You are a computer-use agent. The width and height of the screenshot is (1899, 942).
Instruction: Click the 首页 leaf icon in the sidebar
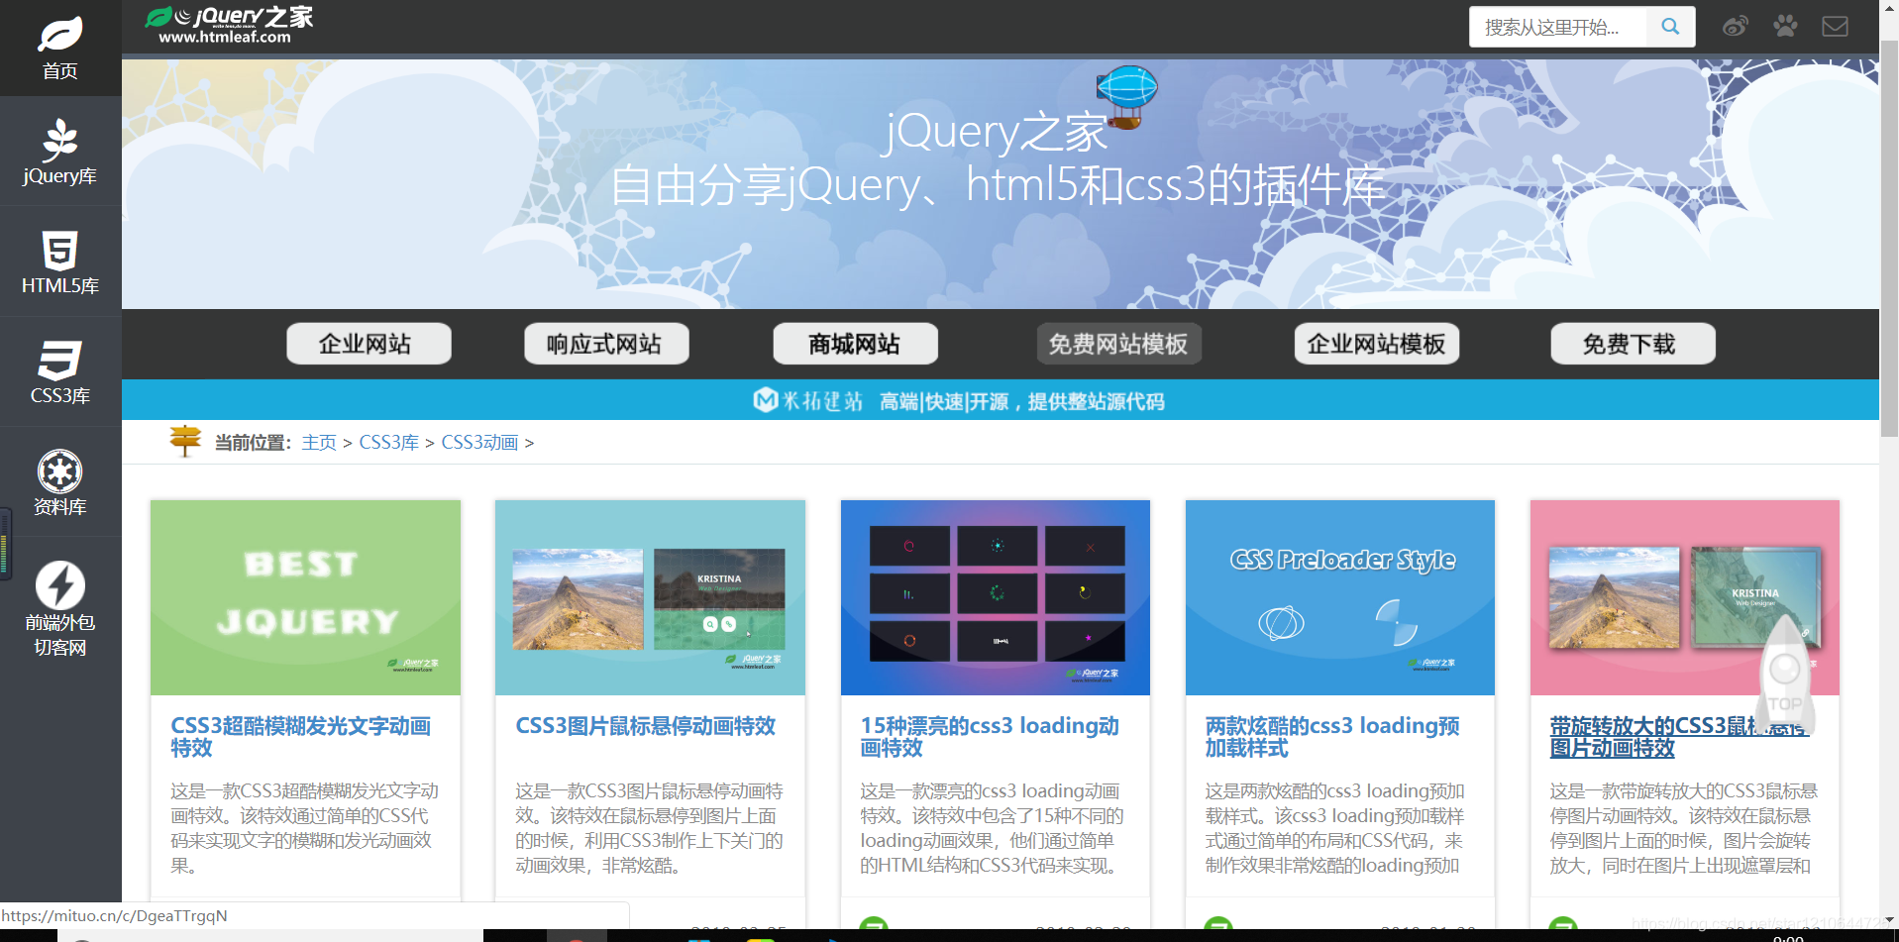[59, 40]
